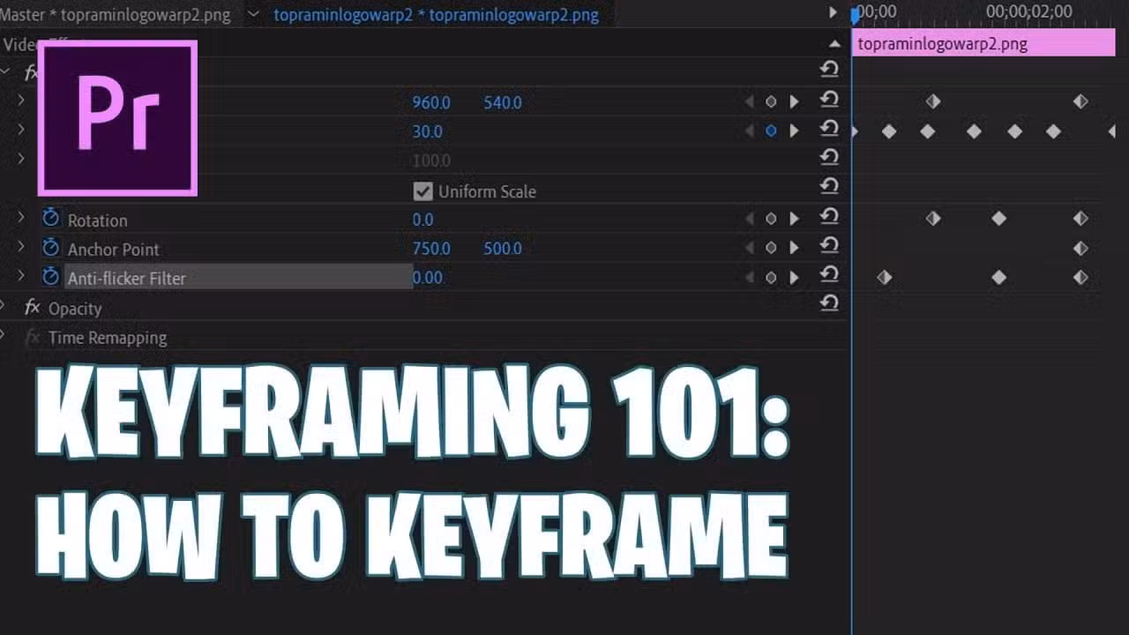Go to next Rotation keyframe

[x=794, y=219]
